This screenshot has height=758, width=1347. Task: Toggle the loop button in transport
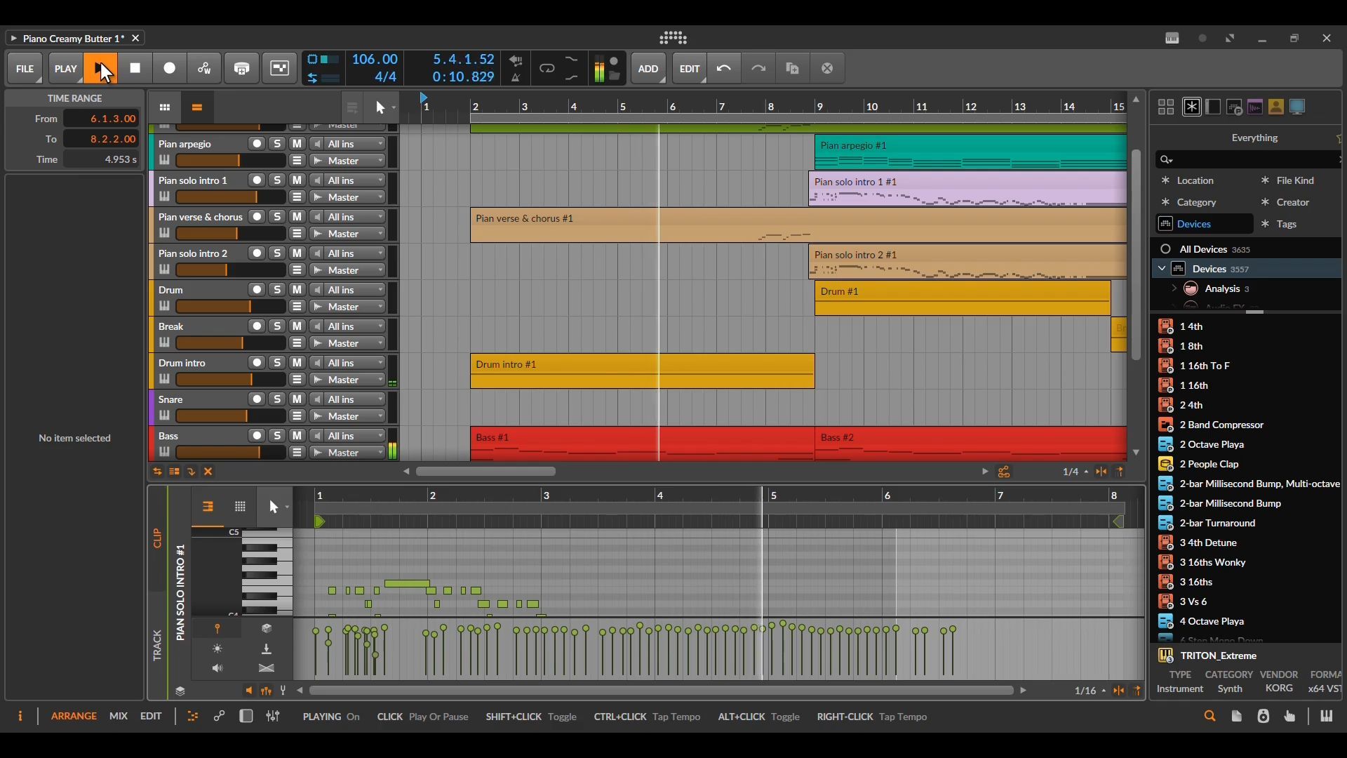pyautogui.click(x=547, y=68)
